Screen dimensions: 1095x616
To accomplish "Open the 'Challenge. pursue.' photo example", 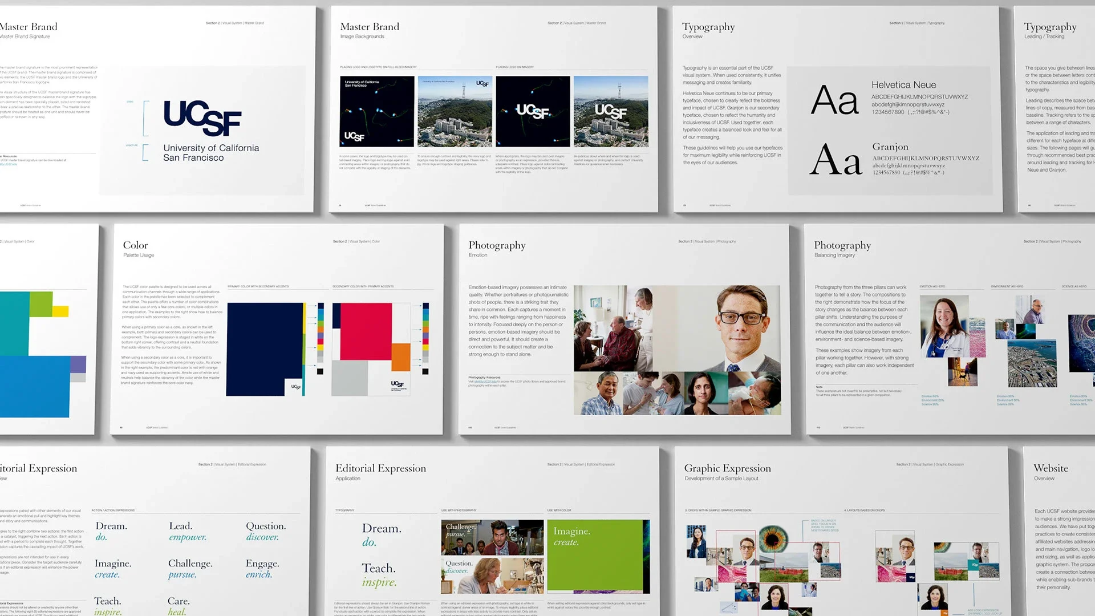I will (492, 537).
